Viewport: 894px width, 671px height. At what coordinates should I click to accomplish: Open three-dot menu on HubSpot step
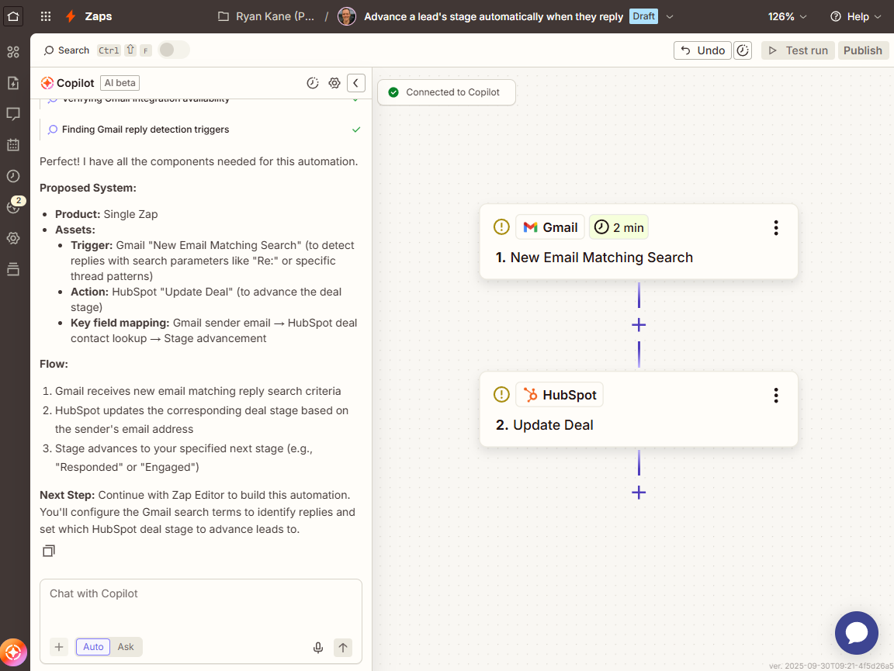(776, 396)
